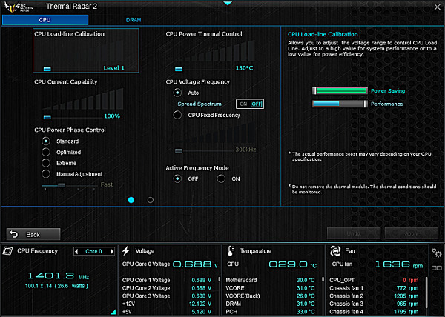The width and height of the screenshot is (445, 317).
Task: Click the +5V voltage row
Action: (167, 312)
